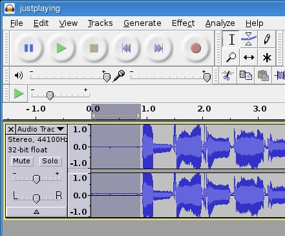Select the Time Shift arrow tool

pos(249,58)
